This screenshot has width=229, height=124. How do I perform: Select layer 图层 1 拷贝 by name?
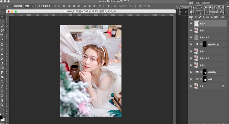click(204, 58)
